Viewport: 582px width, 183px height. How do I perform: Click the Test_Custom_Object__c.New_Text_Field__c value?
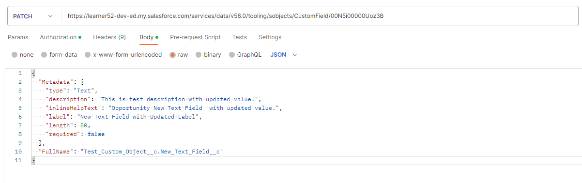coord(152,152)
